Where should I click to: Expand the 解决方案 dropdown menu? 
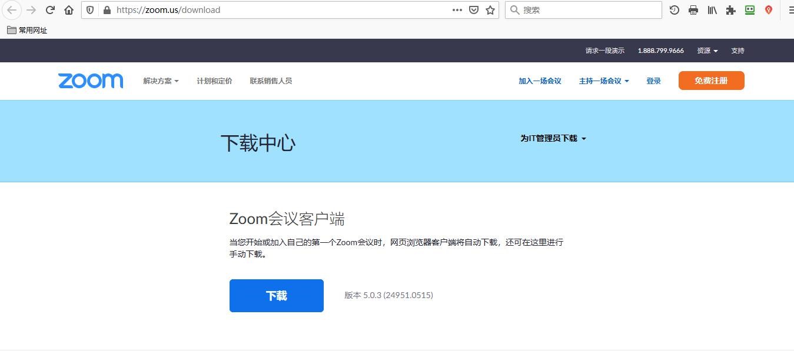coord(161,81)
